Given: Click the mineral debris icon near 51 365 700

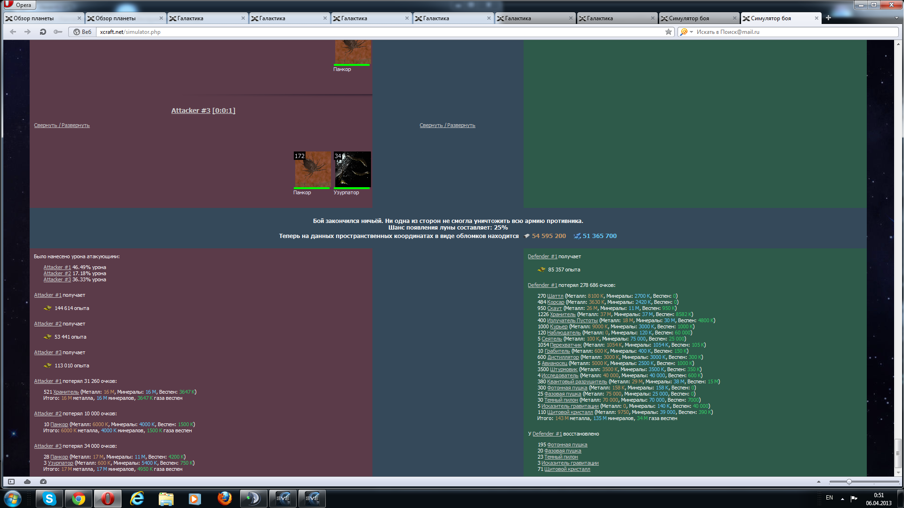Looking at the screenshot, I should (x=577, y=236).
